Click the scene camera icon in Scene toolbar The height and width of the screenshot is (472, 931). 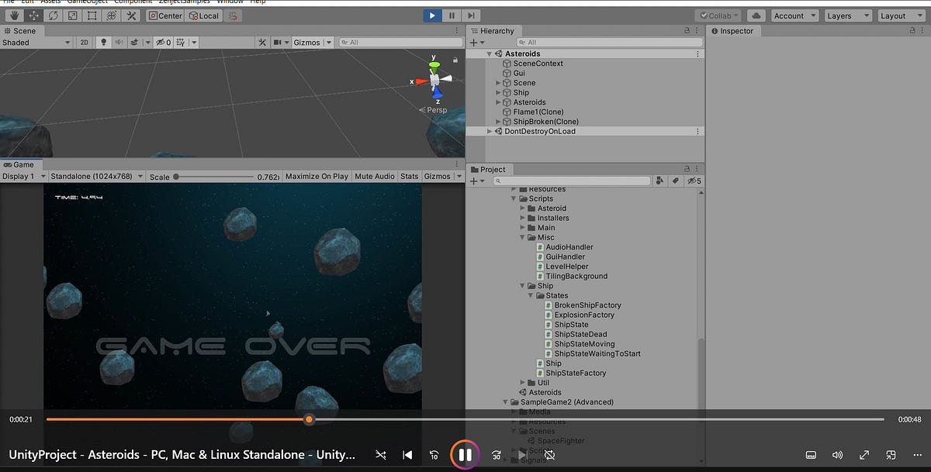tap(278, 41)
